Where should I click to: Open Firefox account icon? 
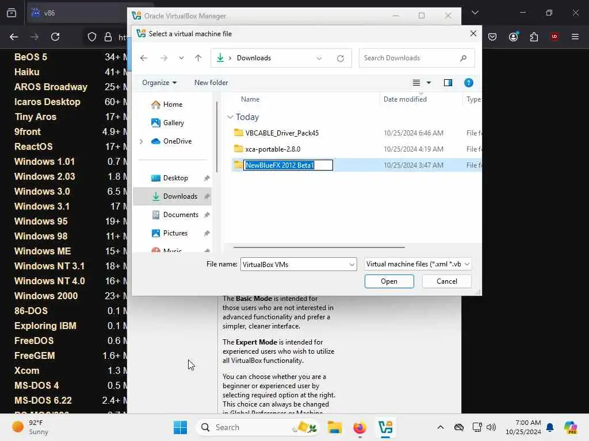(513, 37)
